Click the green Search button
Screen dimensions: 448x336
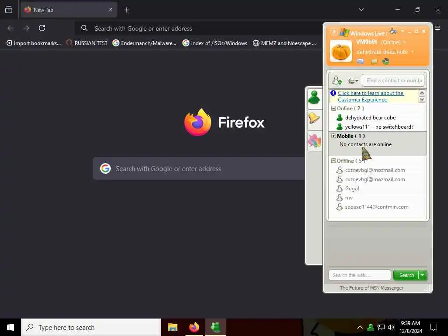[406, 275]
